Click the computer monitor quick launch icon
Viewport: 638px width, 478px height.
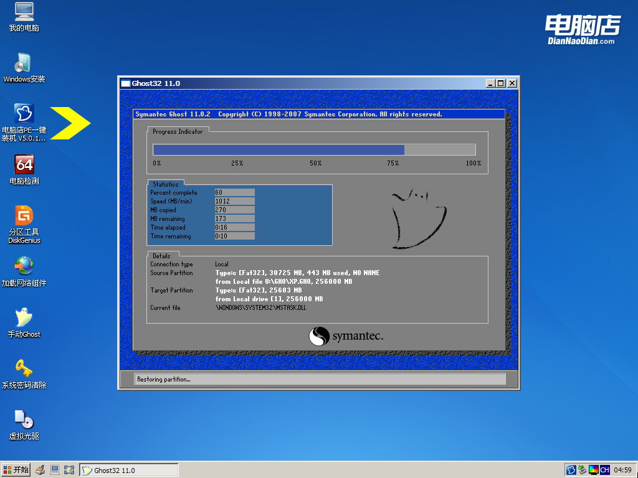click(55, 470)
